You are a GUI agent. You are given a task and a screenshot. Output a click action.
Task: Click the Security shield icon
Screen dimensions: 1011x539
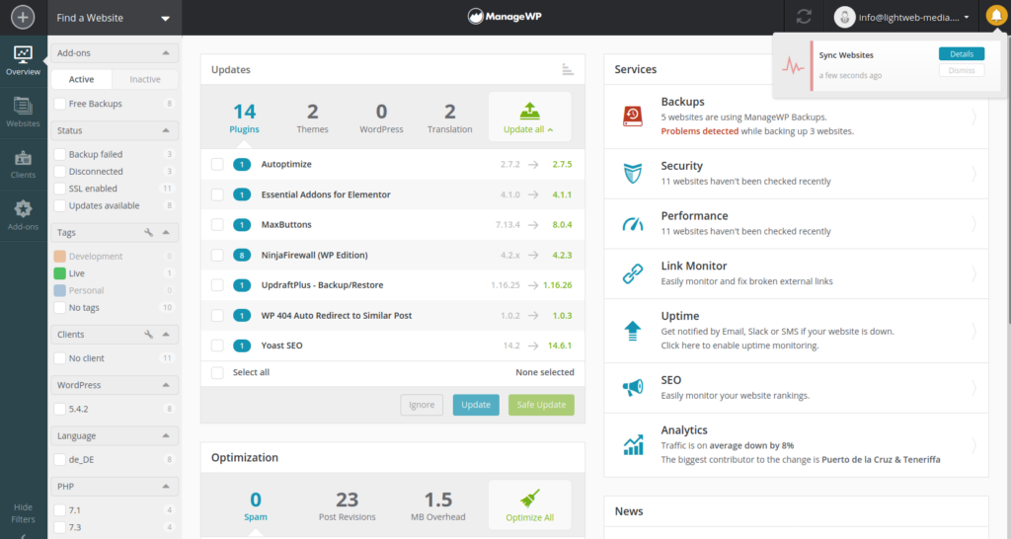[x=633, y=174]
